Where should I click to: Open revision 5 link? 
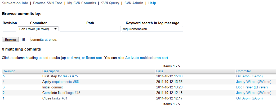tap(4, 76)
